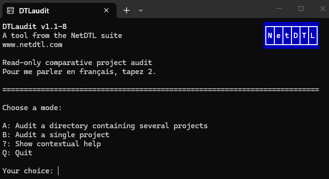The height and width of the screenshot is (179, 329).
Task: Open a new terminal tab
Action: click(x=126, y=10)
